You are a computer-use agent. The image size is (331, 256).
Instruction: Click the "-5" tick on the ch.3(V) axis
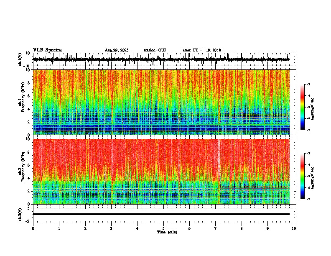tap(28, 221)
